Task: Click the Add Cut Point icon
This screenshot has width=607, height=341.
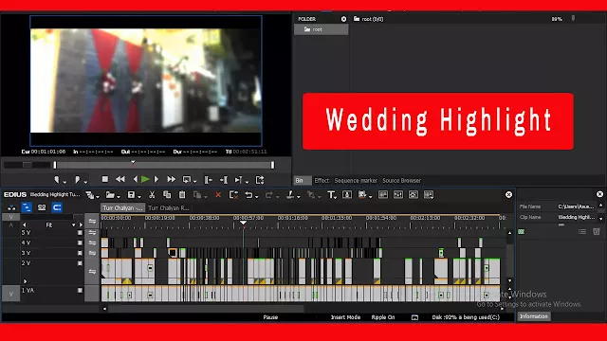Action: [x=290, y=195]
